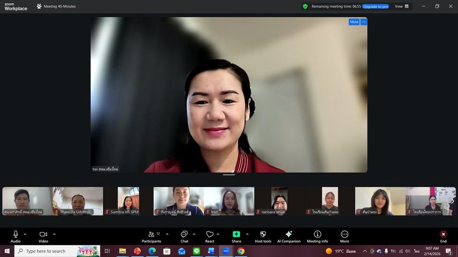Show Meeting info
This screenshot has width=458, height=257.
click(x=318, y=234)
